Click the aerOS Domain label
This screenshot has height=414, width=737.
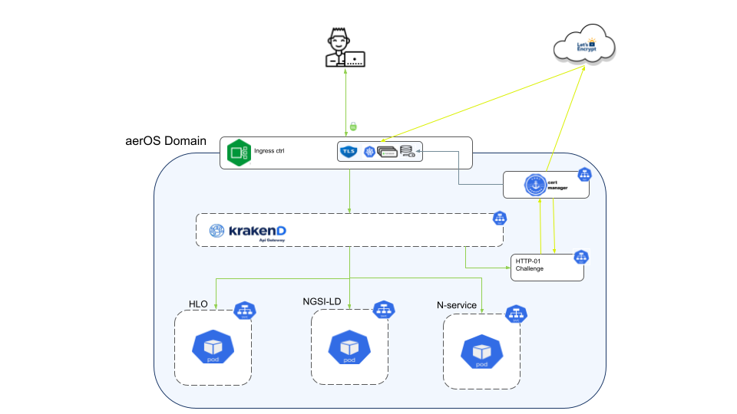[166, 141]
